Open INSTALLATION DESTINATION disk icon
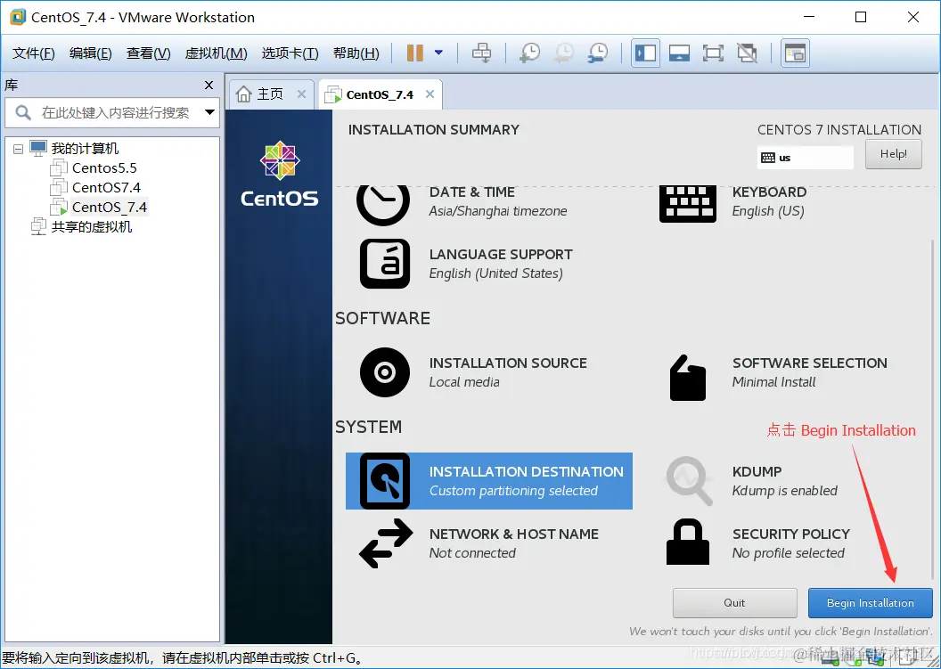 pyautogui.click(x=385, y=481)
